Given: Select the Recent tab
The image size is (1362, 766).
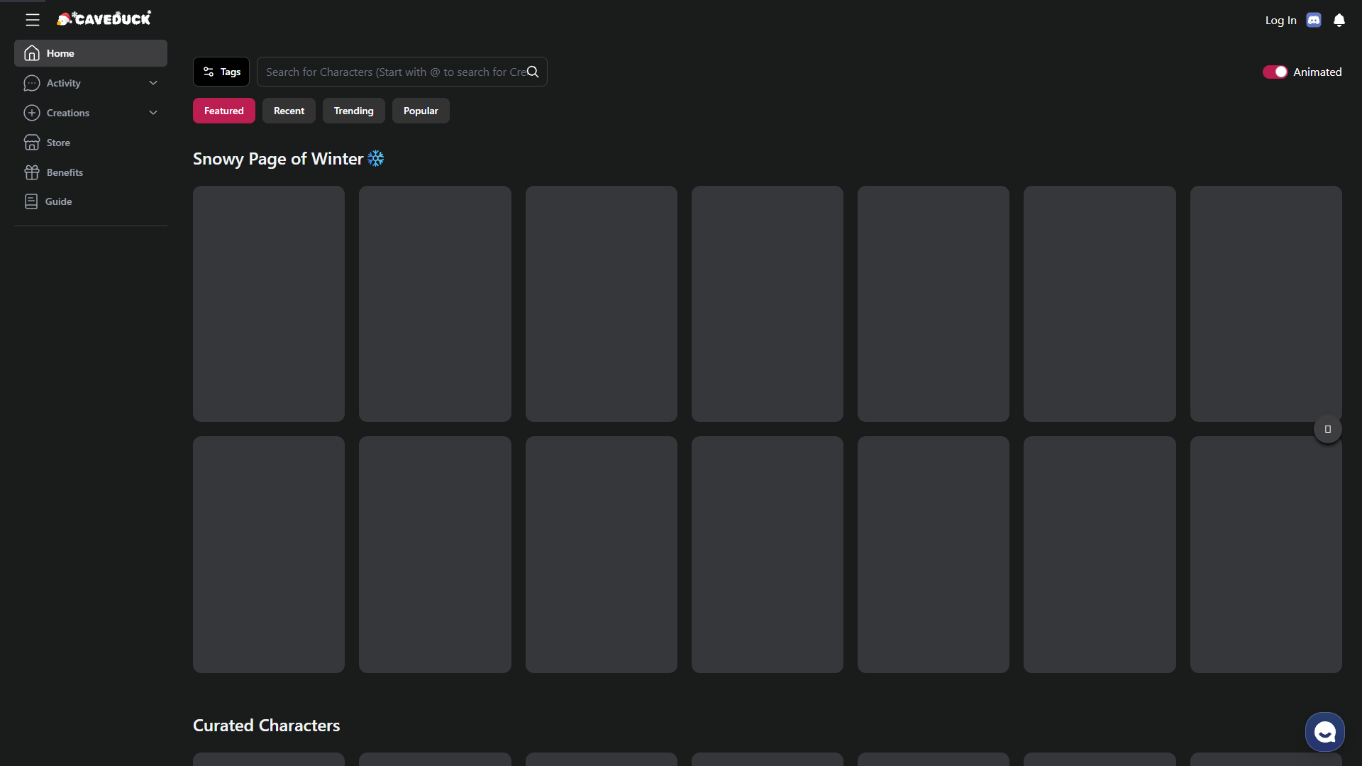Looking at the screenshot, I should click(289, 111).
